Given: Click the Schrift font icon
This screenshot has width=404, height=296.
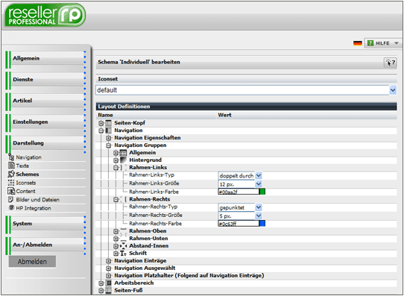Looking at the screenshot, I should point(124,254).
